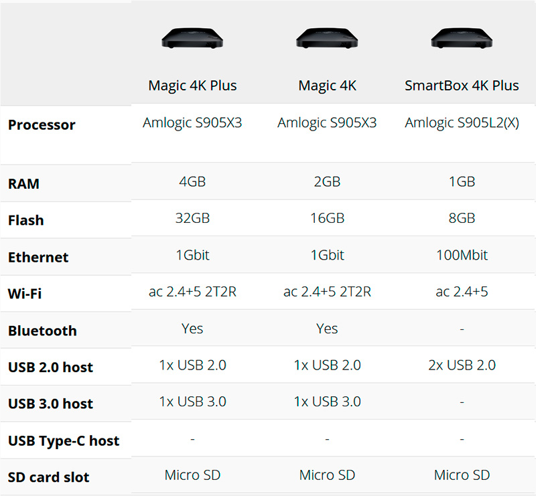Click the 4GB RAM value cell
Screen dimensions: 536x496
tap(192, 181)
